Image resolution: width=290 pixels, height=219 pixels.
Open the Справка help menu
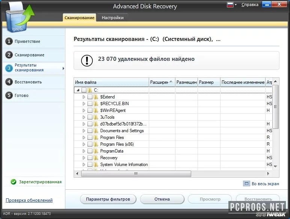point(250,5)
